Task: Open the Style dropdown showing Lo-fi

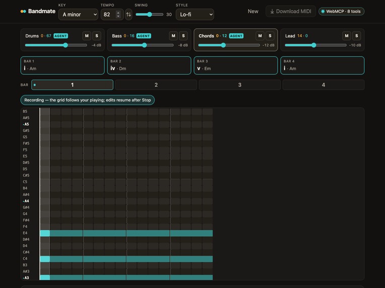Action: (x=195, y=15)
